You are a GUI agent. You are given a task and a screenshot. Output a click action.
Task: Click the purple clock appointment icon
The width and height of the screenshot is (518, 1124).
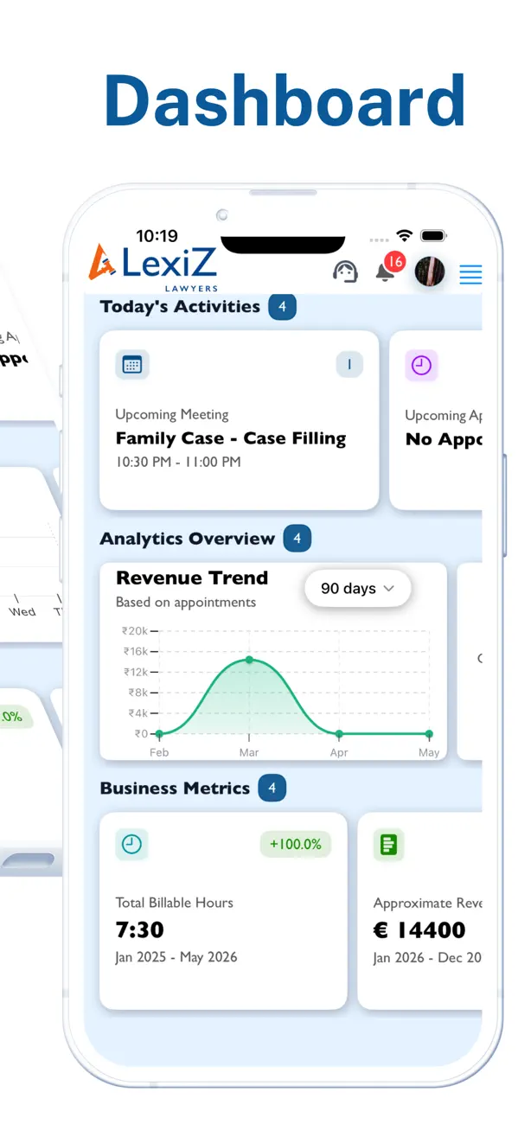coord(421,365)
